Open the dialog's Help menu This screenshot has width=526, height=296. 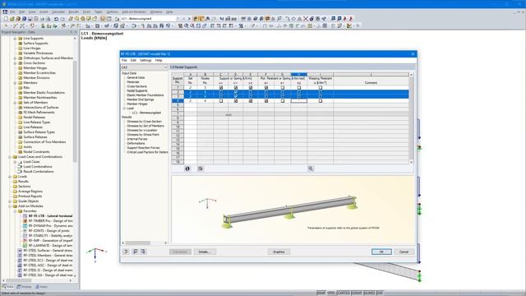point(159,60)
